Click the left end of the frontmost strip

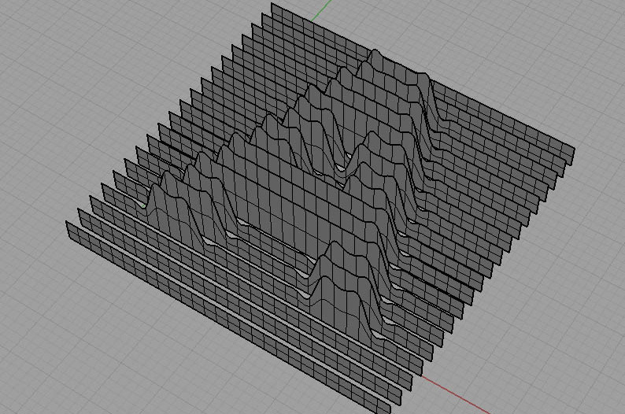72,231
